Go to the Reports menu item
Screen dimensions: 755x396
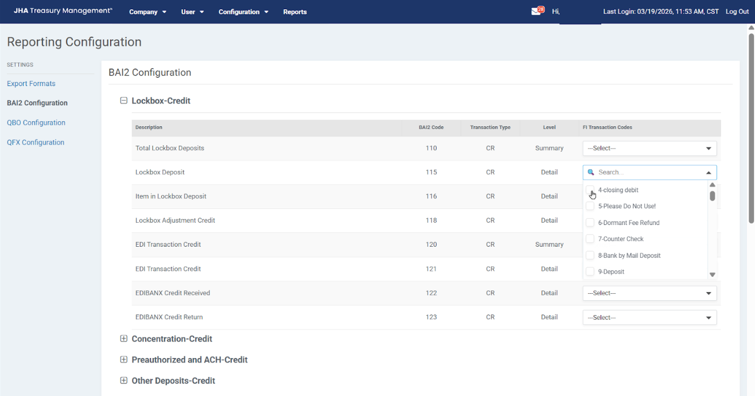tap(295, 11)
